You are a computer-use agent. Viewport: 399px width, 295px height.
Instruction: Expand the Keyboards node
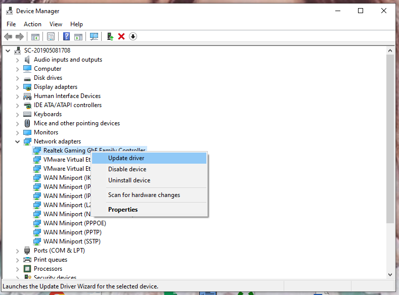17,115
